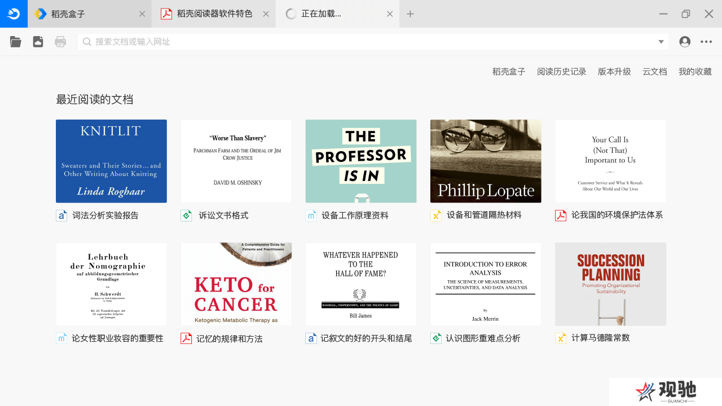Viewport: 722px width, 406px height.
Task: Open document titled 设备工作原理资料
Action: pos(355,215)
